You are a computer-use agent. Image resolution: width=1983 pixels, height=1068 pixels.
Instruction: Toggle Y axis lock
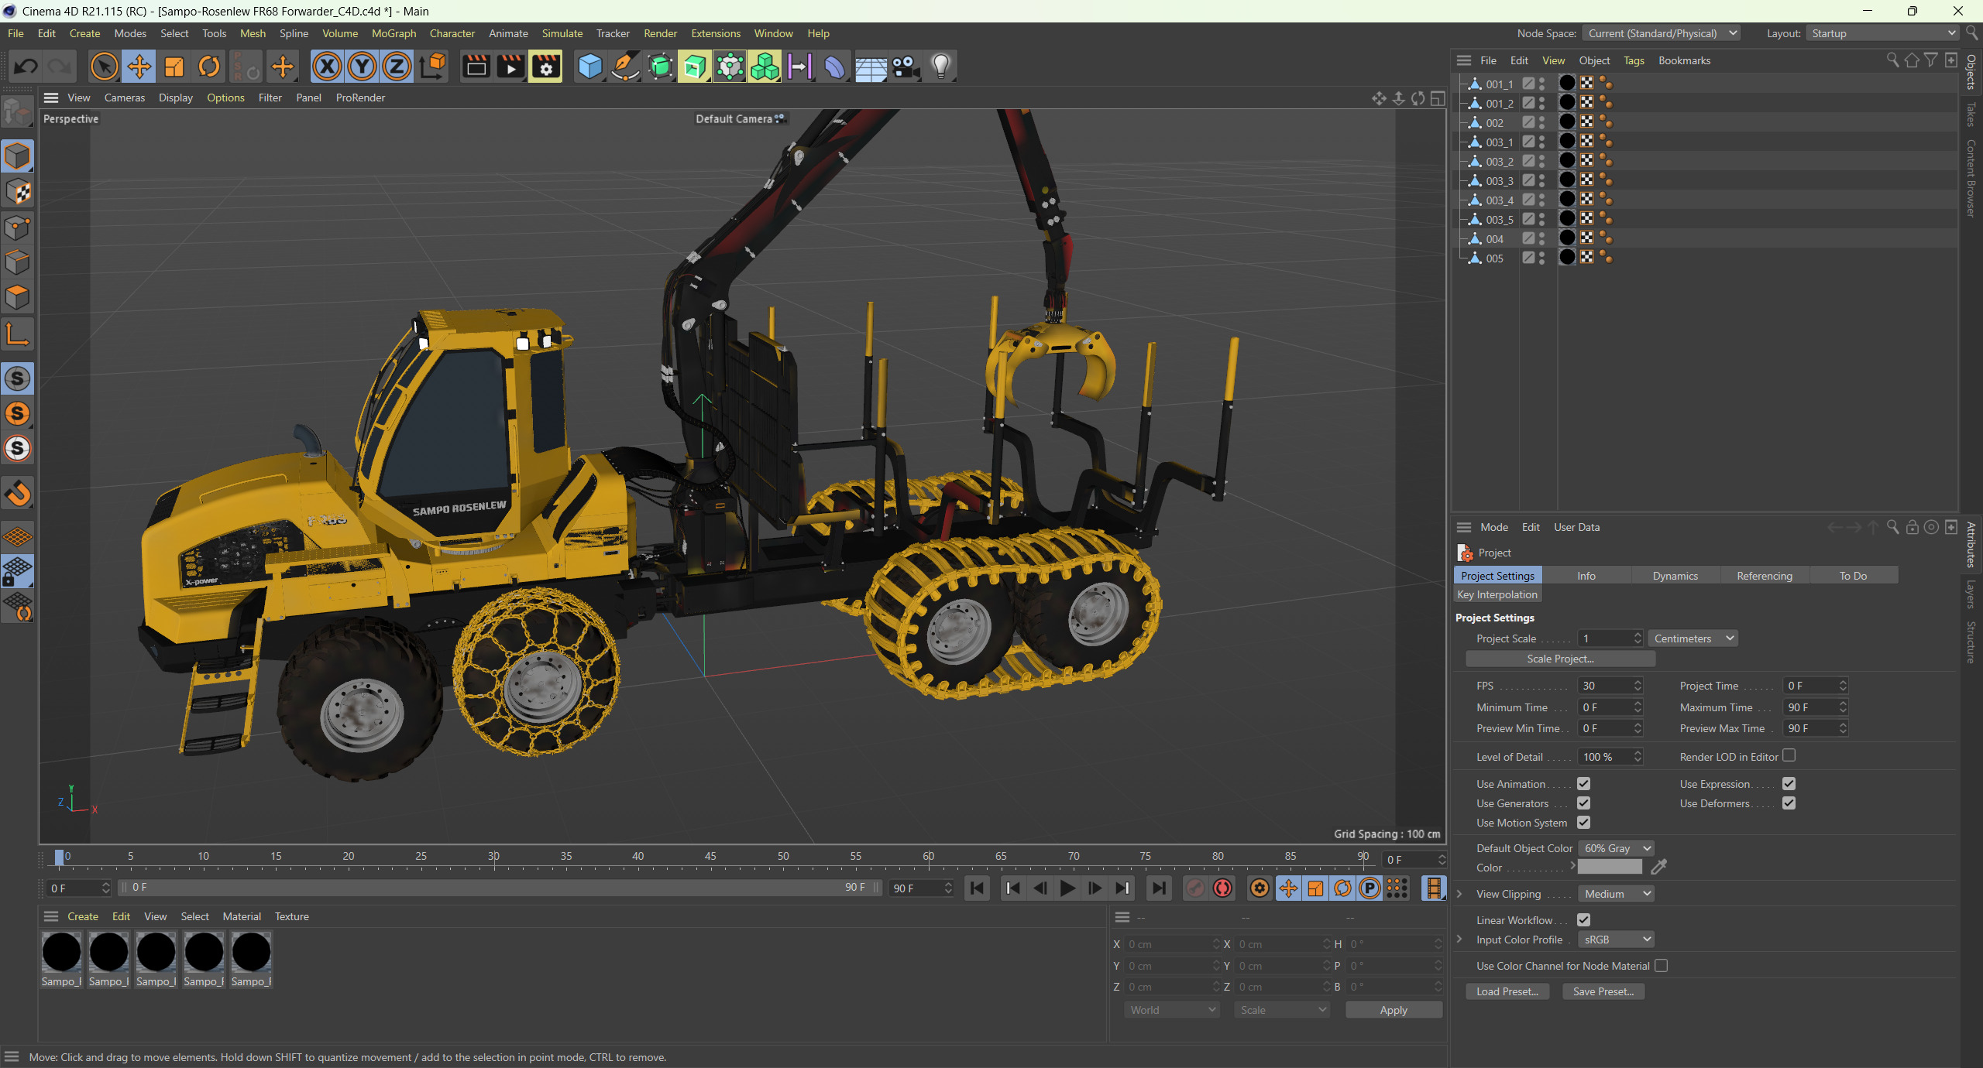362,67
